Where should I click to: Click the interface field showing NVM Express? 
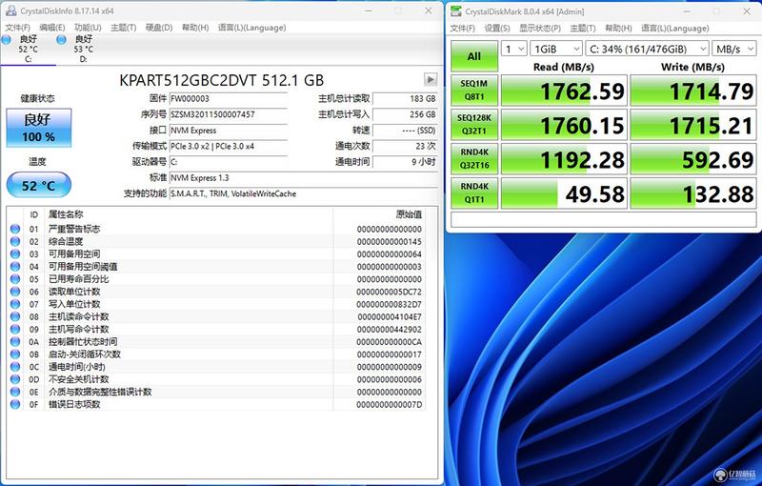228,131
